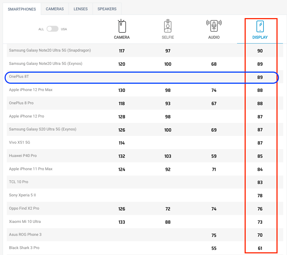
Task: Click audio score 55 for Black Shark 3 Pro
Action: tap(214, 248)
